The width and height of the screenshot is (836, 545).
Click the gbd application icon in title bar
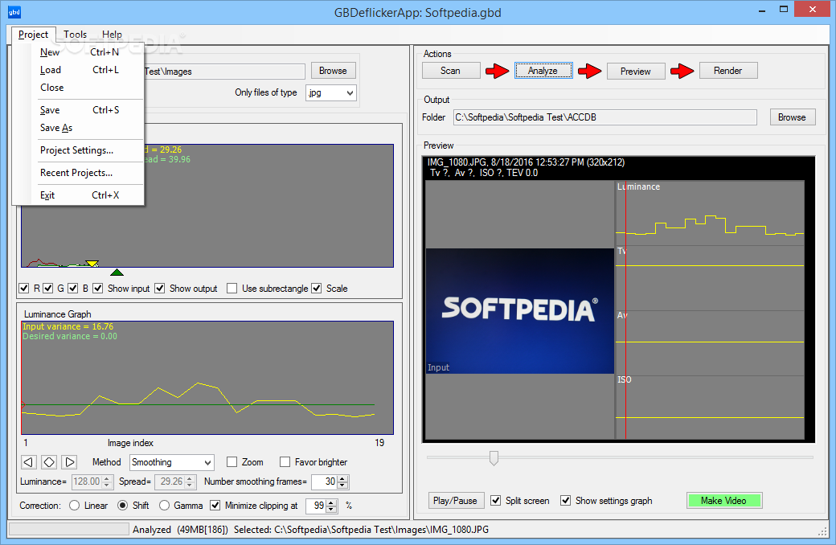(14, 12)
